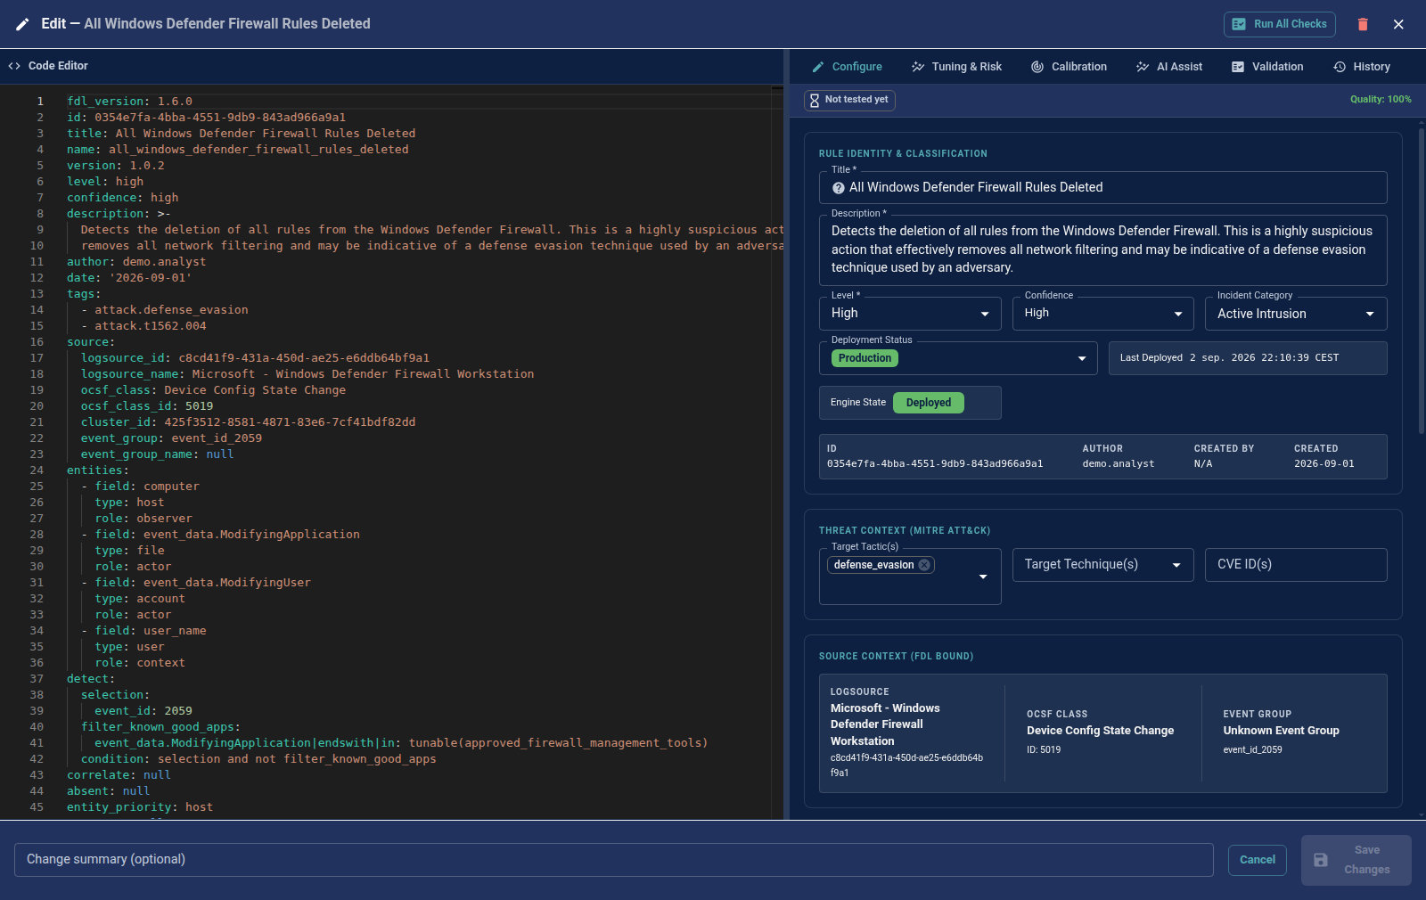Click the Created date 2026-09-01
This screenshot has height=900, width=1426.
[1324, 464]
